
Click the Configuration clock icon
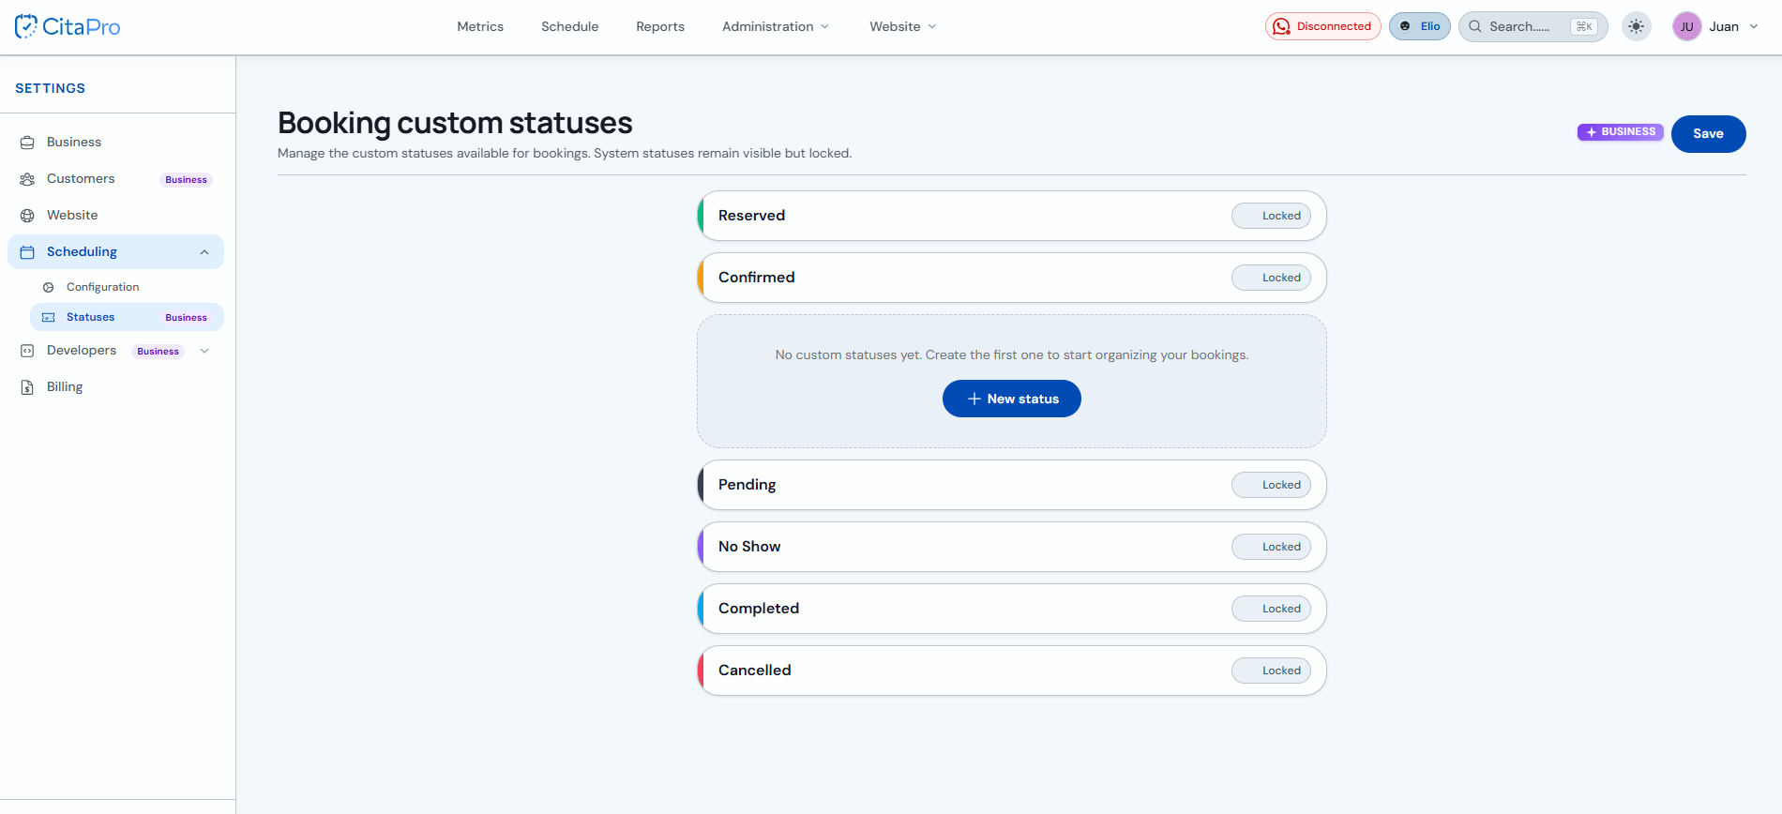[49, 287]
